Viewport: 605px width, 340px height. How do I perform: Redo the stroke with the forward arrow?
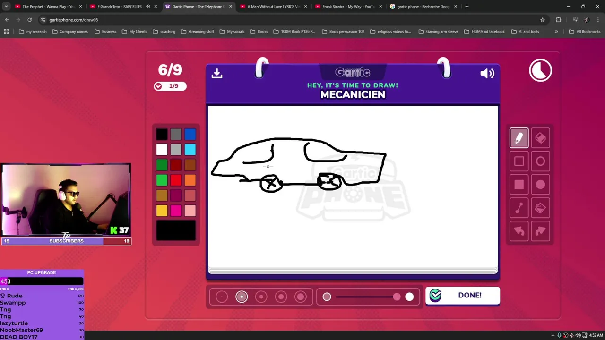540,231
